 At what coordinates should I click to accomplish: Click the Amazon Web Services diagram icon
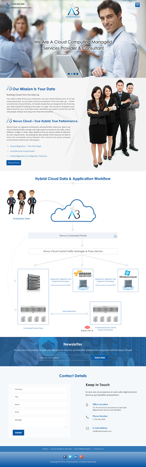(x=83, y=280)
